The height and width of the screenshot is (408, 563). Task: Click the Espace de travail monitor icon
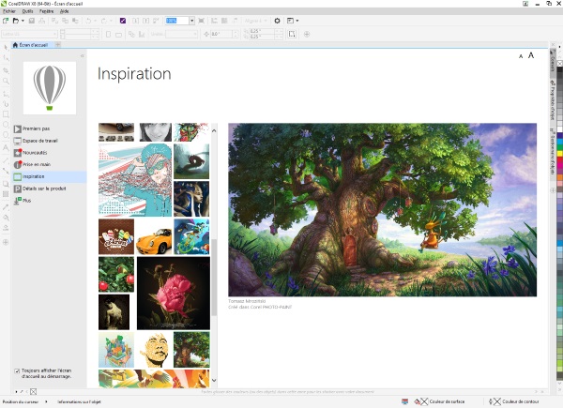(18, 141)
